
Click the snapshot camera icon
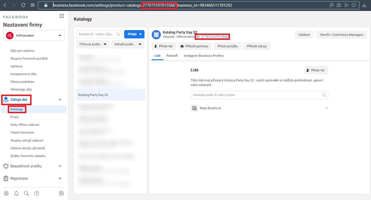(339, 5)
